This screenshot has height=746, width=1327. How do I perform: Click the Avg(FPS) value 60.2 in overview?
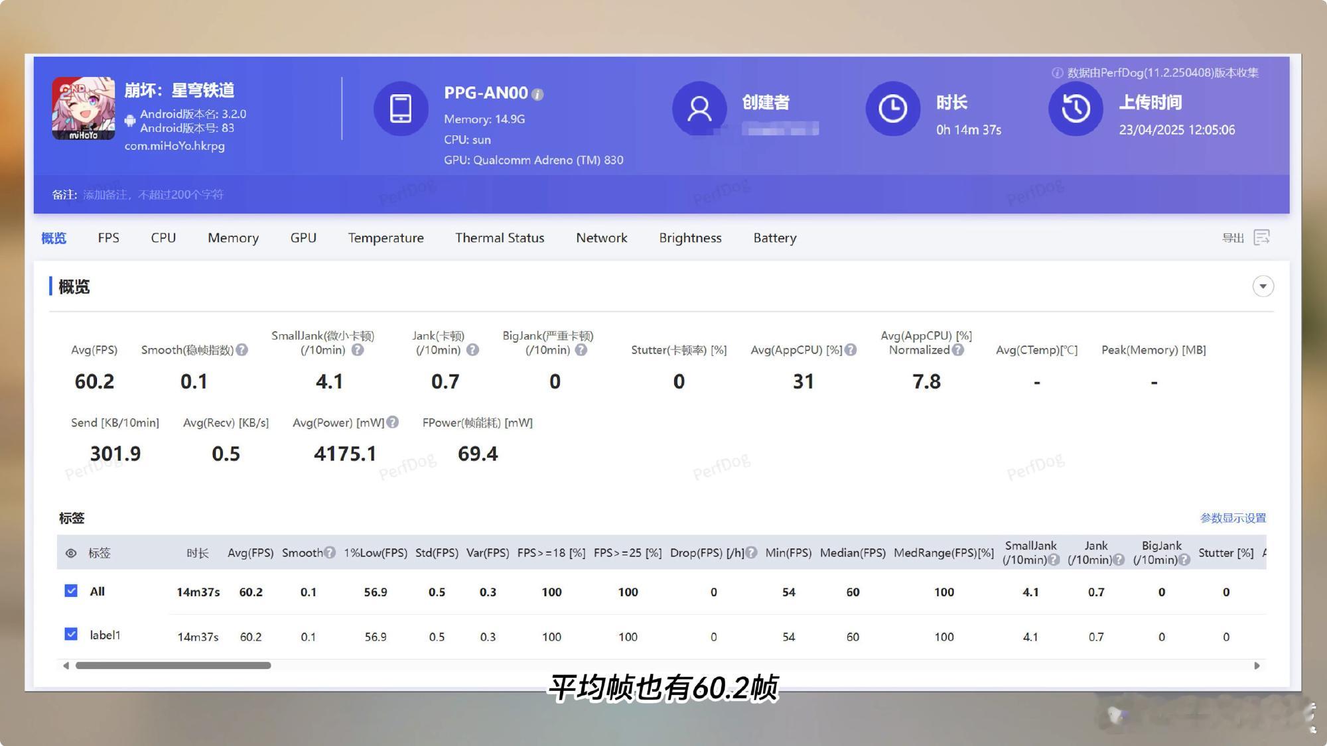click(x=94, y=382)
